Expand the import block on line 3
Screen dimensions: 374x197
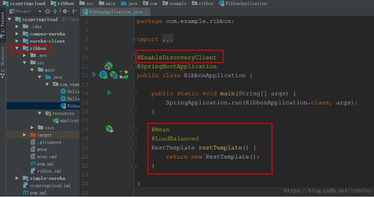pos(134,39)
